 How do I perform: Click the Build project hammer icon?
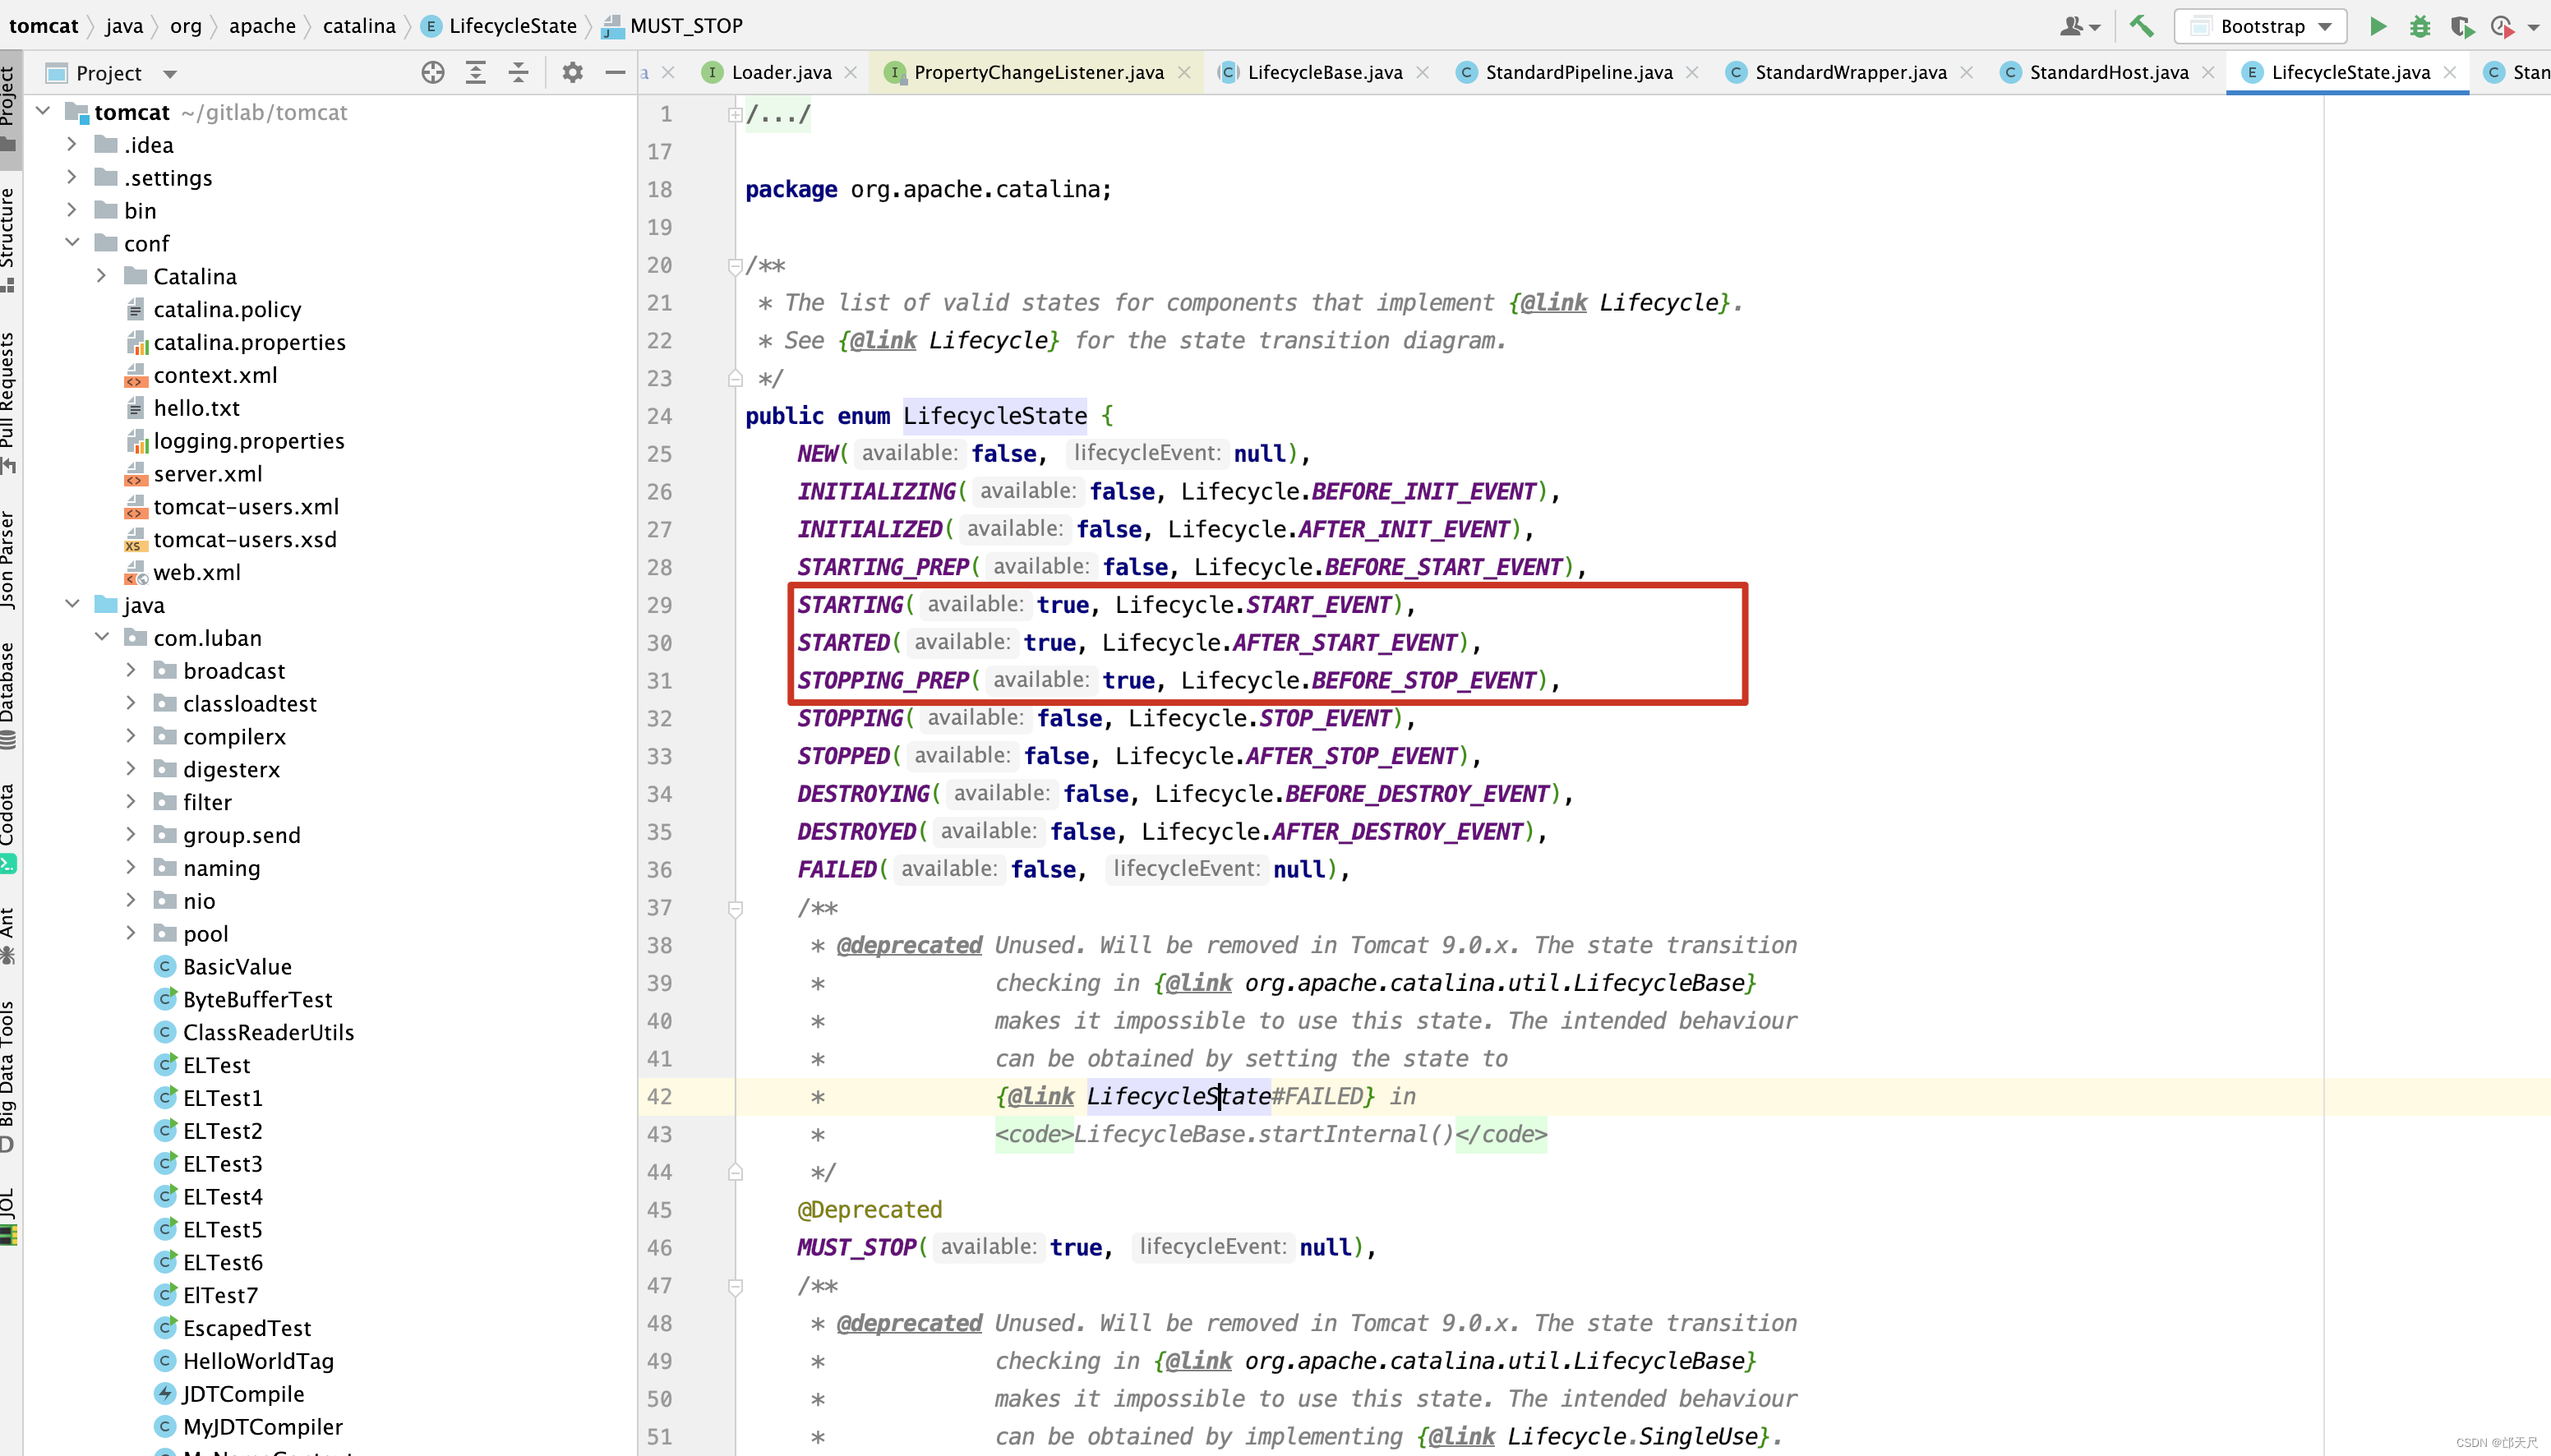(2141, 26)
